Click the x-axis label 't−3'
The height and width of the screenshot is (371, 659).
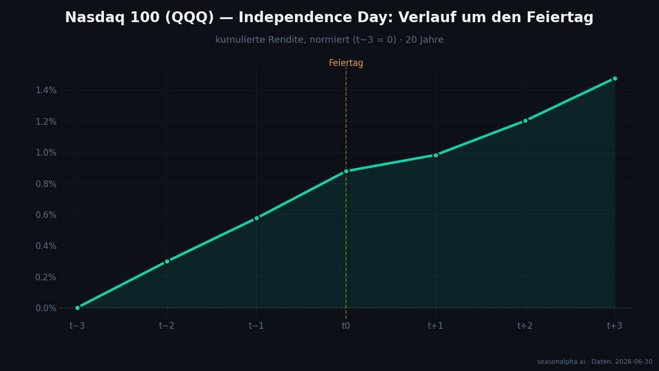77,326
